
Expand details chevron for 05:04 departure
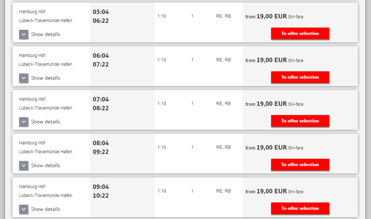[24, 34]
